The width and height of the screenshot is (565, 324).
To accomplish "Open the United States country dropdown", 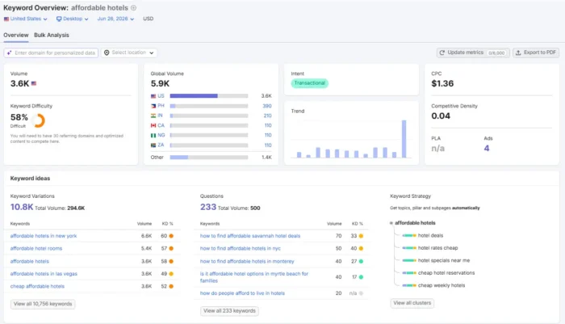I will click(x=25, y=19).
